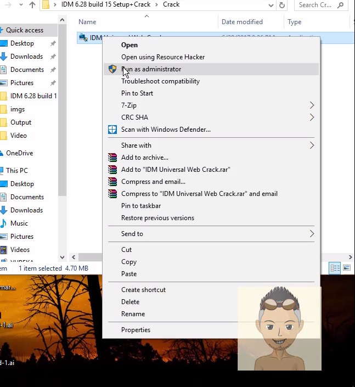Screen dimensions: 355x387
Task: Sort by Name column
Action: click(x=87, y=22)
